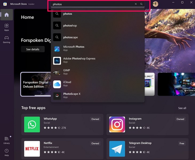Viewport: 195px width, 160px height.
Task: Open Help in the sidebar
Action: (7, 153)
